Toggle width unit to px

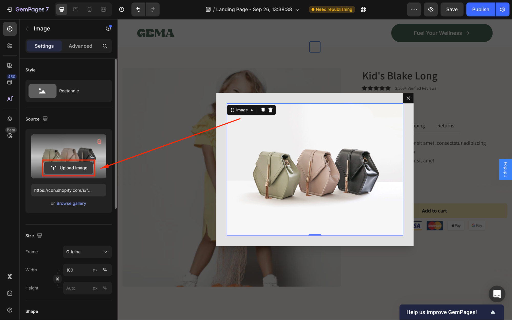[x=95, y=270]
